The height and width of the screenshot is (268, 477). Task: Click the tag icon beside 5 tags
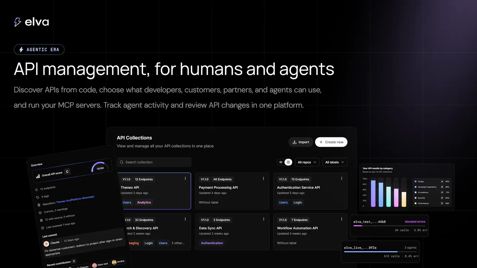[x=38, y=197]
